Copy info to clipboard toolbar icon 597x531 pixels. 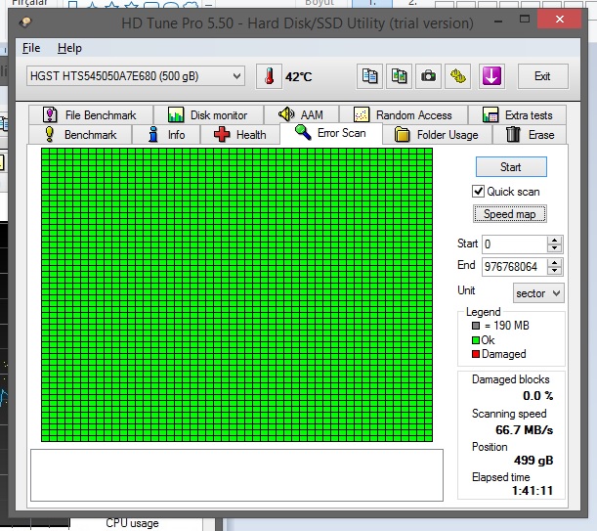pyautogui.click(x=369, y=76)
